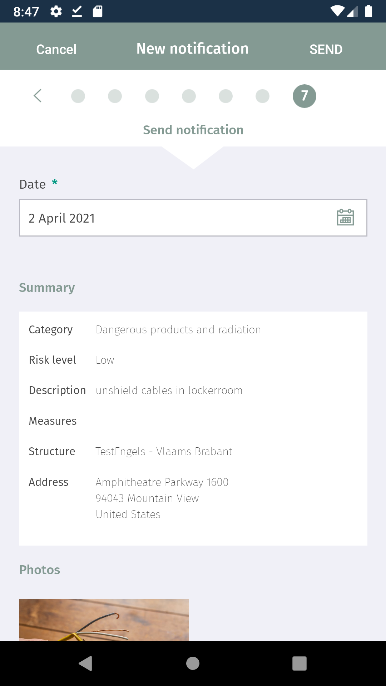
Task: Open the calendar date picker icon
Action: (x=345, y=217)
